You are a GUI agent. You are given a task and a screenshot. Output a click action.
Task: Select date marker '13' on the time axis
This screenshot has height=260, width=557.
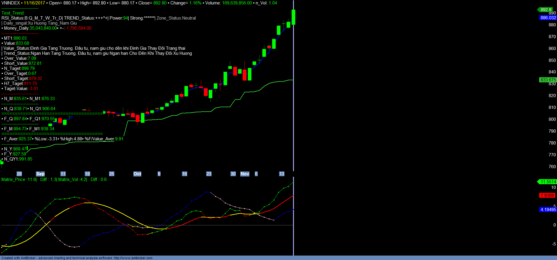click(282, 174)
